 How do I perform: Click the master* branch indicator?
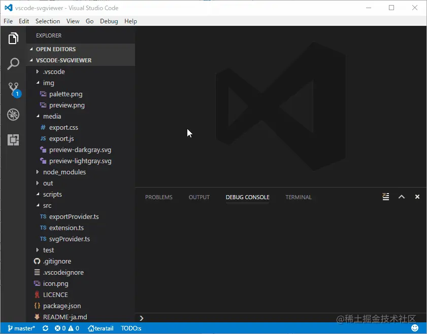coord(21,328)
